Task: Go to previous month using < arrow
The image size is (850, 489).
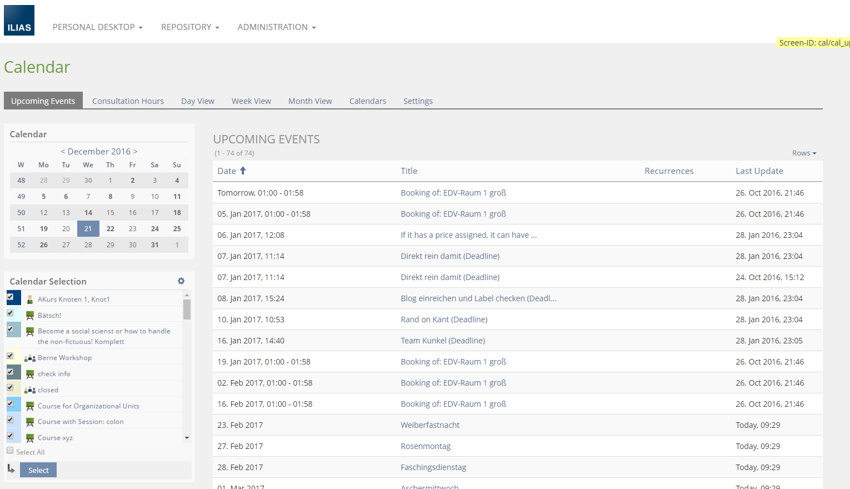Action: tap(63, 151)
